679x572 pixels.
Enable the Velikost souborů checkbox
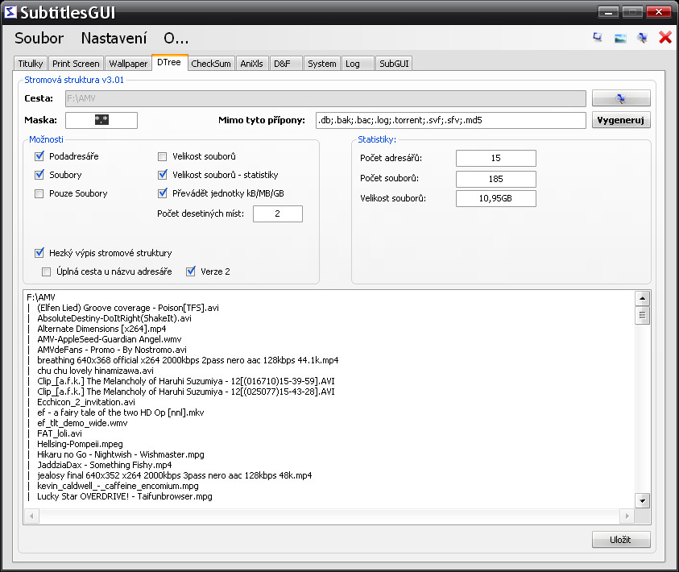[163, 156]
